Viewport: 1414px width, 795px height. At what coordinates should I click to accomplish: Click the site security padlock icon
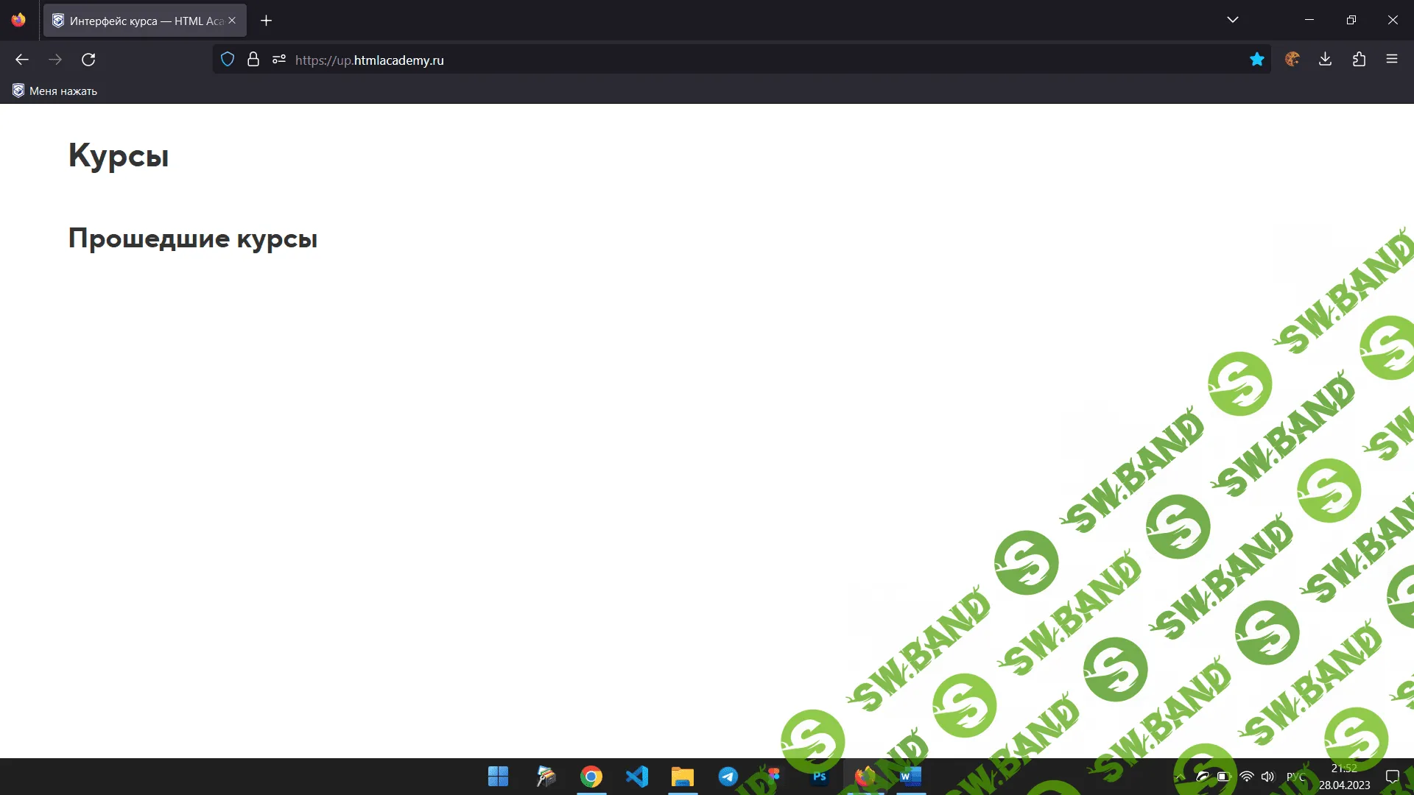pyautogui.click(x=253, y=60)
